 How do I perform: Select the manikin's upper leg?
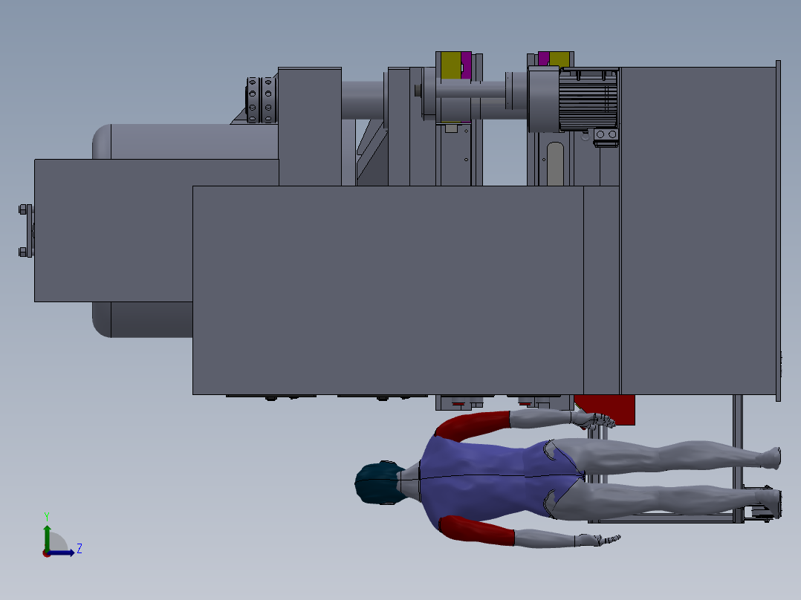coord(664,454)
